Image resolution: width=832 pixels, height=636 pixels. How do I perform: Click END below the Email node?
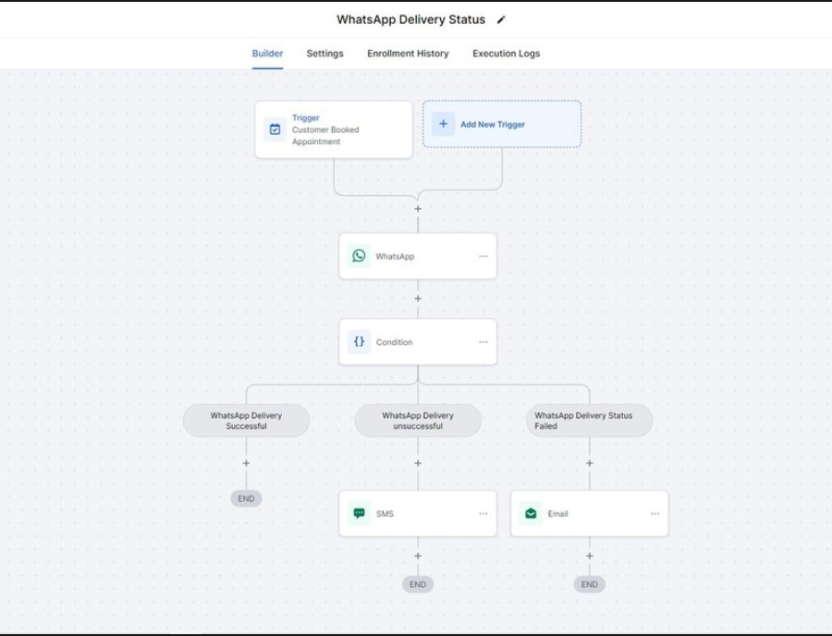click(x=590, y=584)
